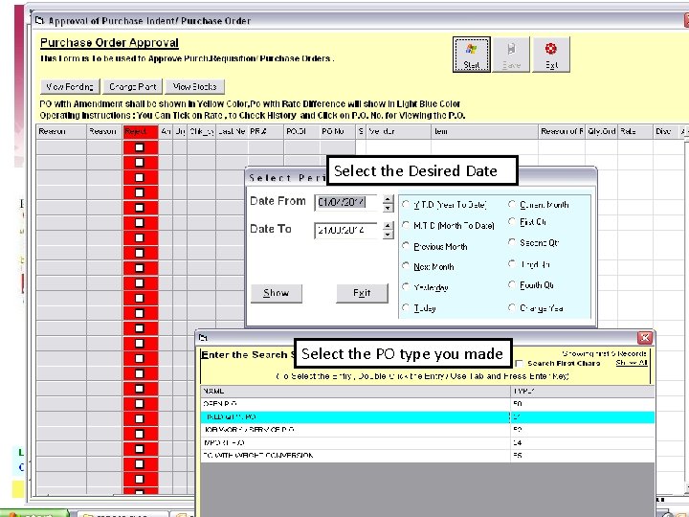Click the Item column header
The width and height of the screenshot is (689, 517).
pos(484,131)
